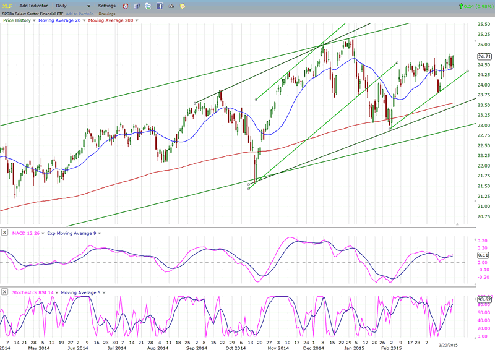Click the Jan 2015 date axis label
495x350 pixels.
[x=354, y=348]
